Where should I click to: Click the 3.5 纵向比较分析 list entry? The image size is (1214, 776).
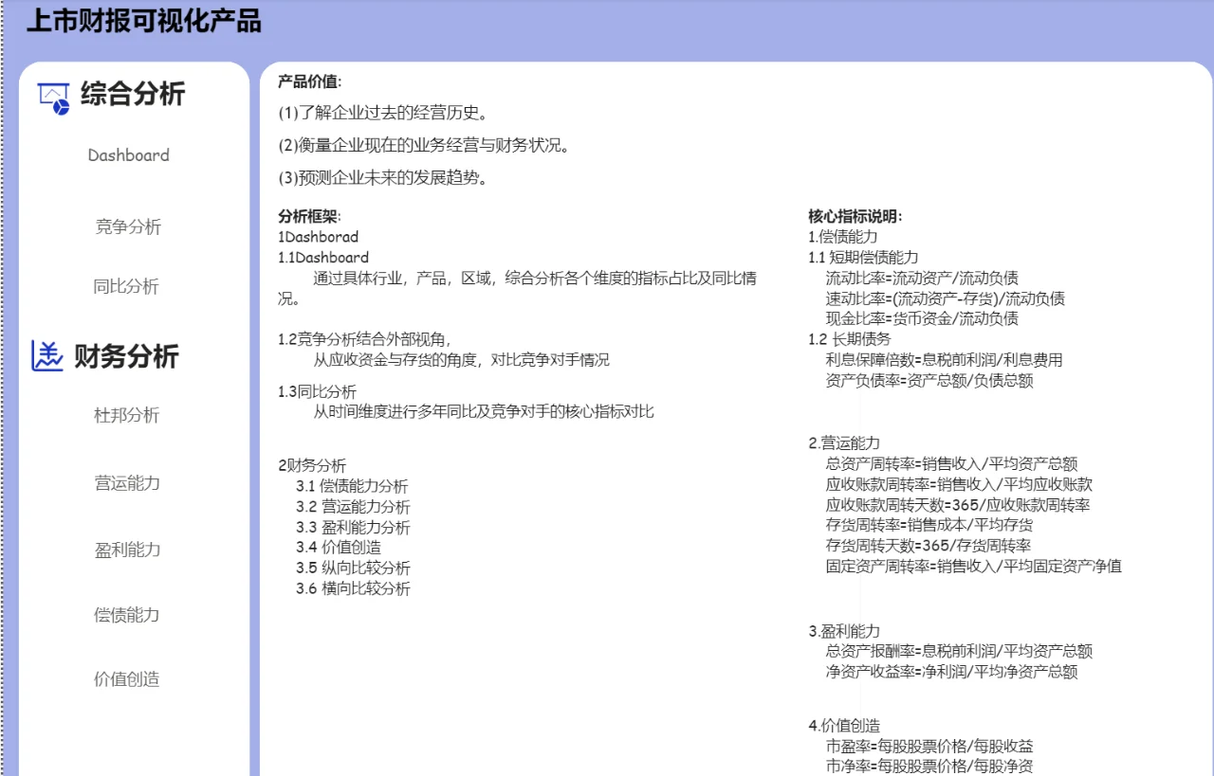[353, 568]
